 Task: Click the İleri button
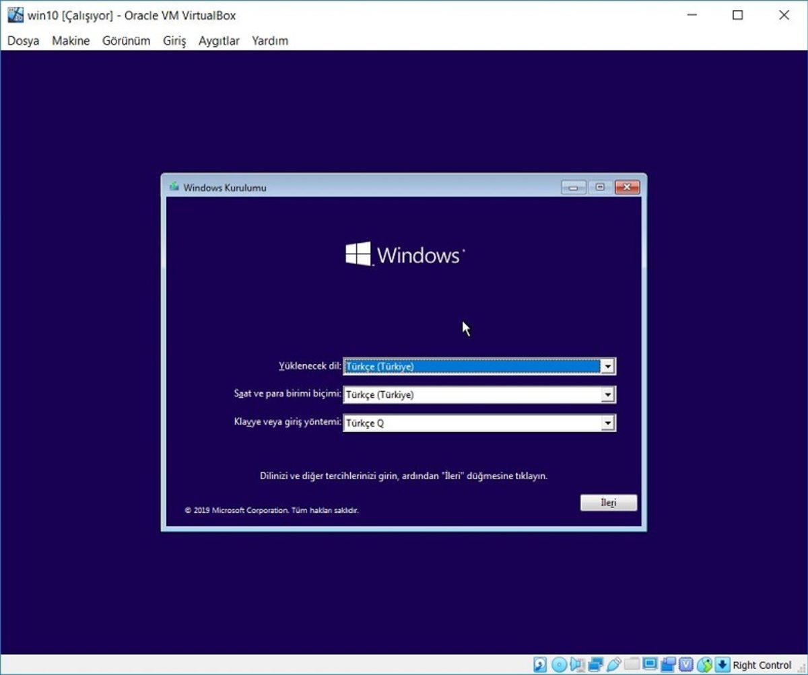tap(608, 502)
